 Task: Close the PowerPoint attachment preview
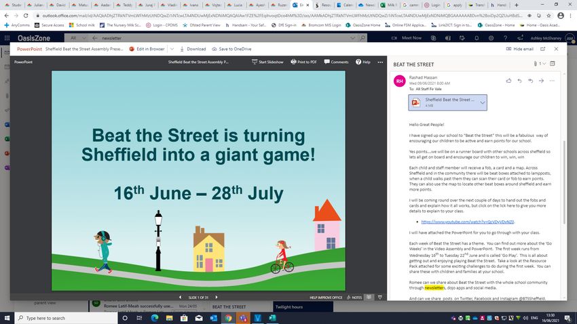point(556,49)
